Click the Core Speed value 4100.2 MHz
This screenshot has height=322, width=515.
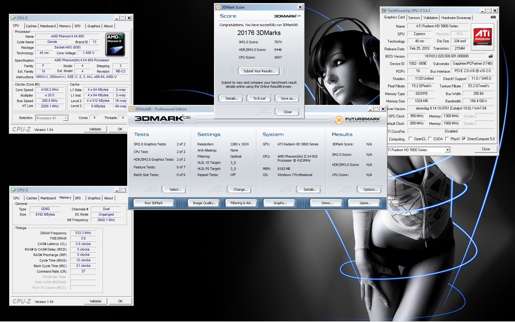pos(50,90)
